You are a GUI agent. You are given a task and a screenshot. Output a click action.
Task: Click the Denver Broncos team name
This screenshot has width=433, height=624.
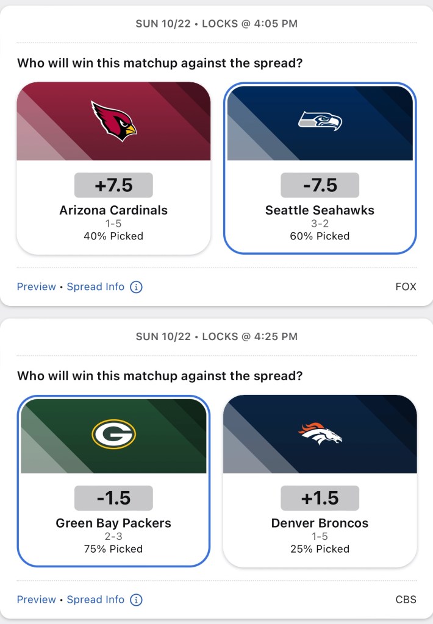[320, 523]
